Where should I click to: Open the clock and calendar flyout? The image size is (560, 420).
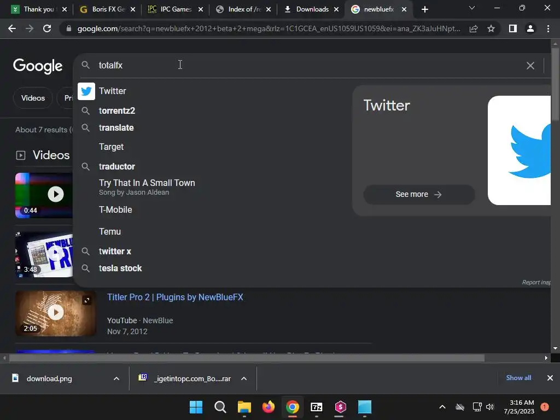click(x=519, y=407)
